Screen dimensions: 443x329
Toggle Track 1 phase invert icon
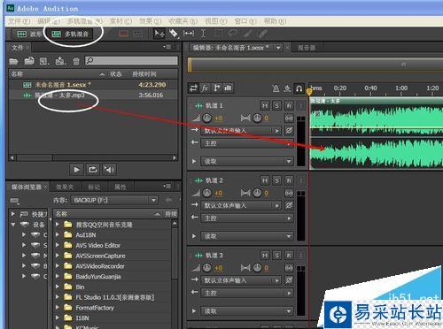point(289,131)
